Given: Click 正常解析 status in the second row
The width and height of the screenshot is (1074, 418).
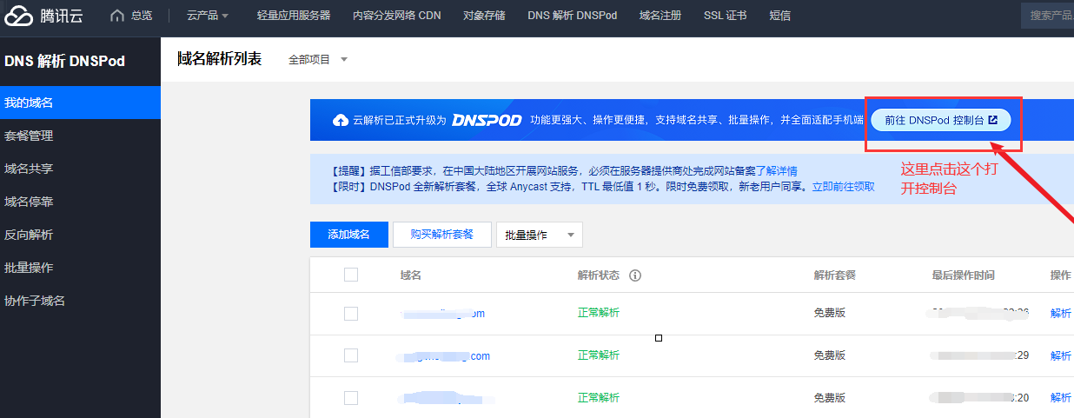Looking at the screenshot, I should [x=599, y=355].
